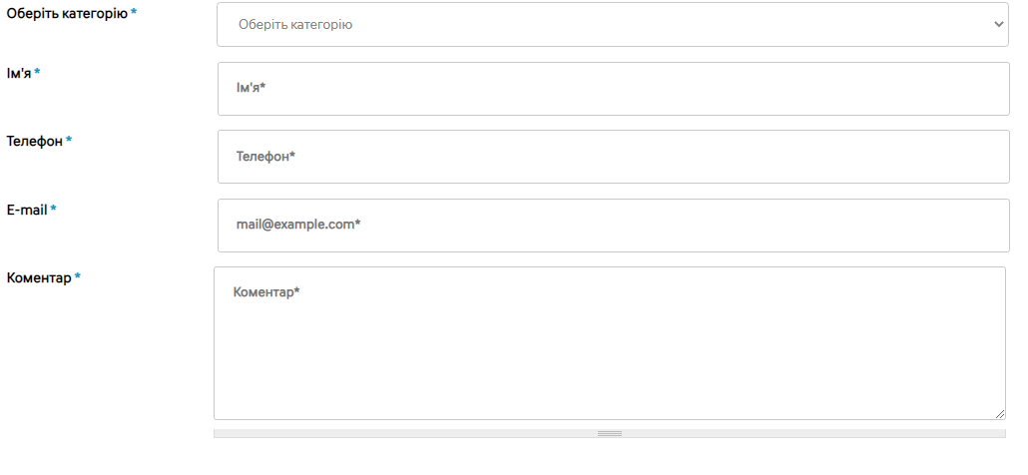Click the 'Коментар' field label

pos(39,277)
